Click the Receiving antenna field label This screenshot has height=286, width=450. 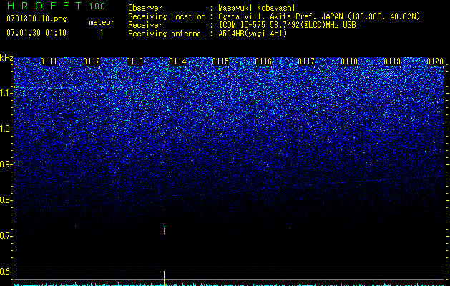(x=165, y=34)
